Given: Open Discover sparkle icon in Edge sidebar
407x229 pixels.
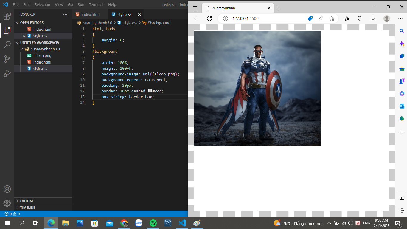Looking at the screenshot, I should tap(402, 44).
